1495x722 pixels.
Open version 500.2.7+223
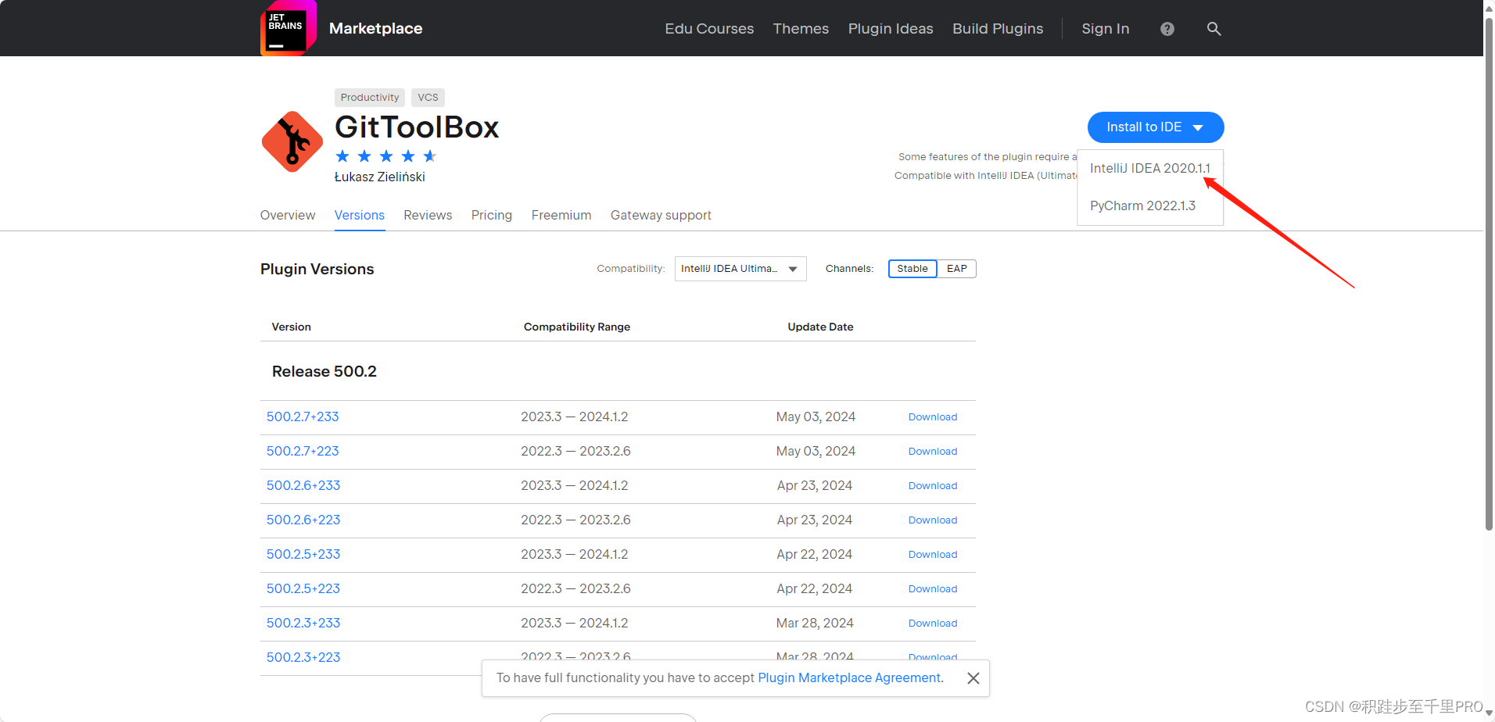[303, 452]
